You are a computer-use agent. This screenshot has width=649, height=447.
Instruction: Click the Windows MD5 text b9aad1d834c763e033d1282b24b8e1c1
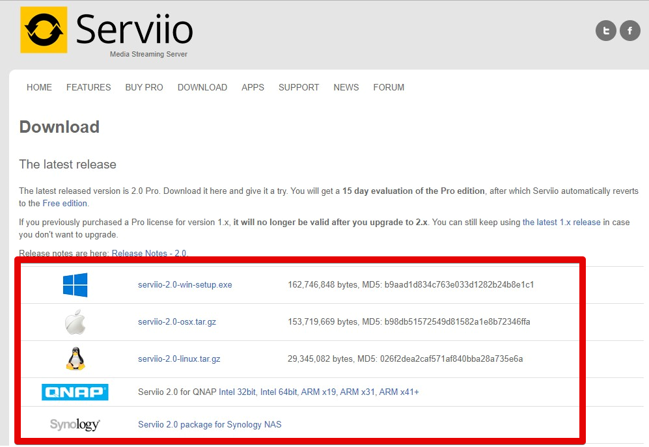(x=459, y=285)
